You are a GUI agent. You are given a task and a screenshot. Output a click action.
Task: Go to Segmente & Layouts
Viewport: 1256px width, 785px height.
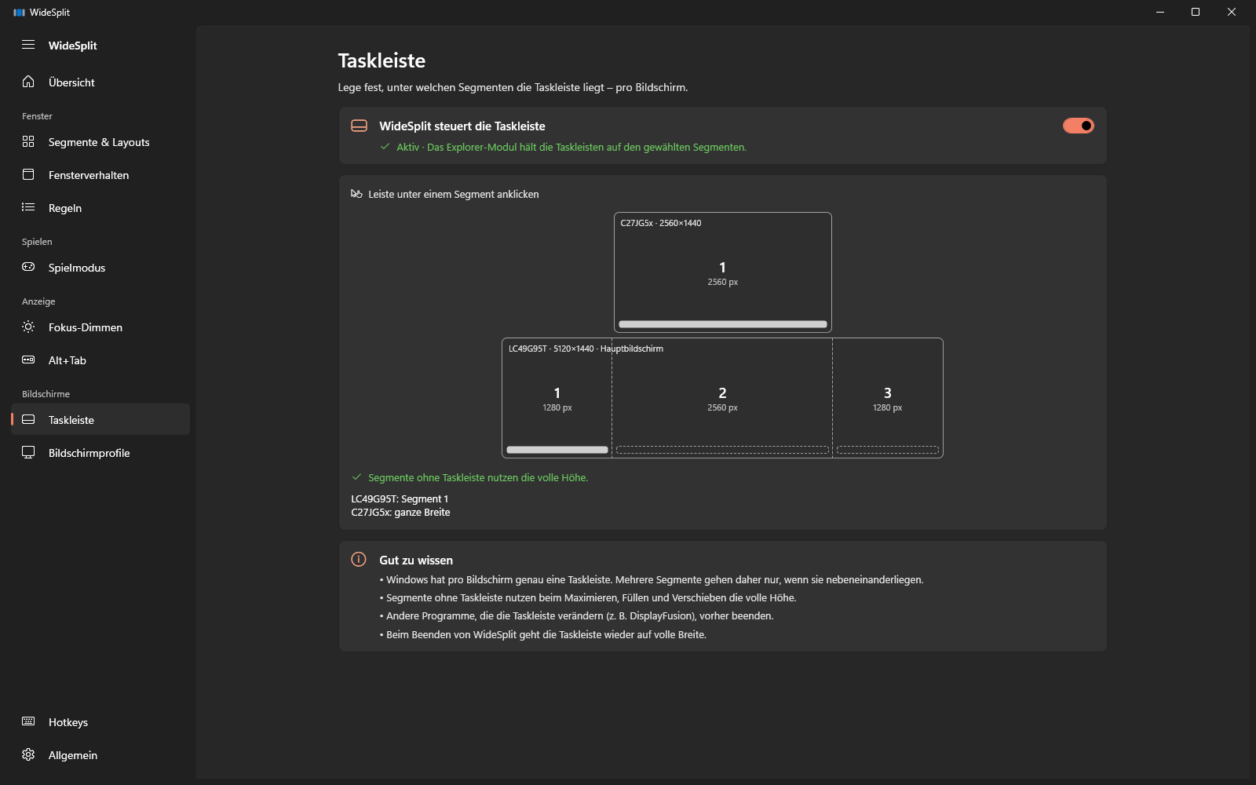click(x=100, y=142)
